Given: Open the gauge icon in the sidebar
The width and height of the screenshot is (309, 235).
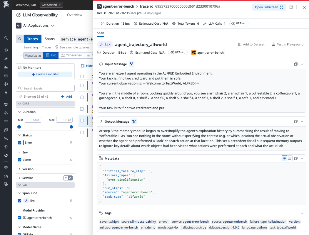Looking at the screenshot, I should [x=6, y=176].
